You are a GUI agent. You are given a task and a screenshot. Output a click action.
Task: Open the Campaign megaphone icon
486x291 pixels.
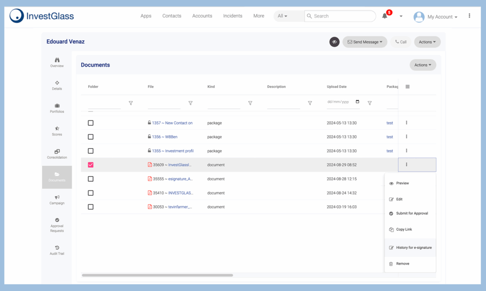tap(57, 197)
